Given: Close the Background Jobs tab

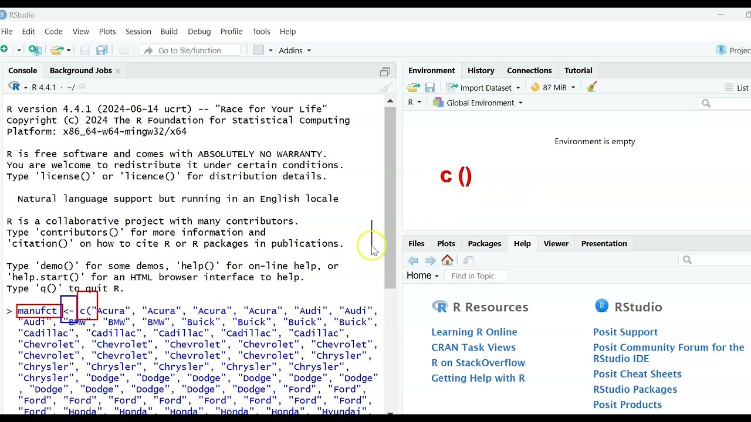Looking at the screenshot, I should click(x=117, y=71).
